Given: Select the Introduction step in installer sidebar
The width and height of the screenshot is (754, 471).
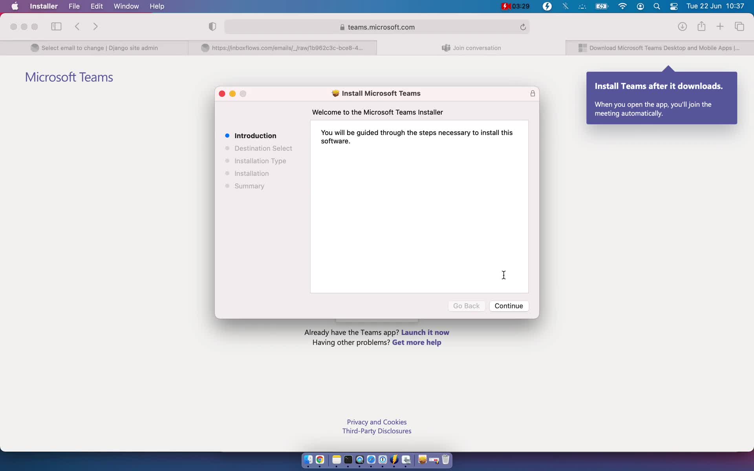Looking at the screenshot, I should click(255, 135).
